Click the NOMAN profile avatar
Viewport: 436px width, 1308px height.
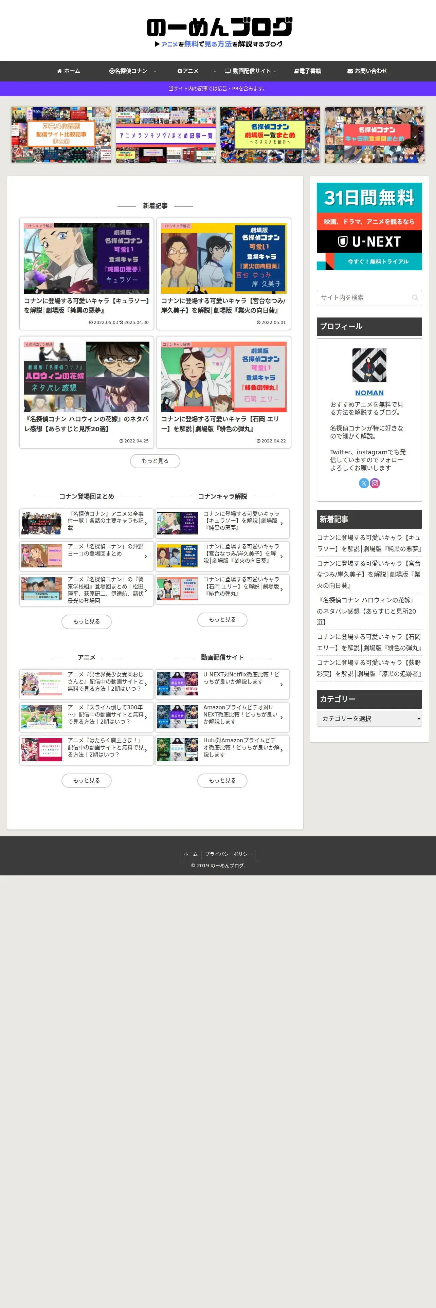point(369,365)
